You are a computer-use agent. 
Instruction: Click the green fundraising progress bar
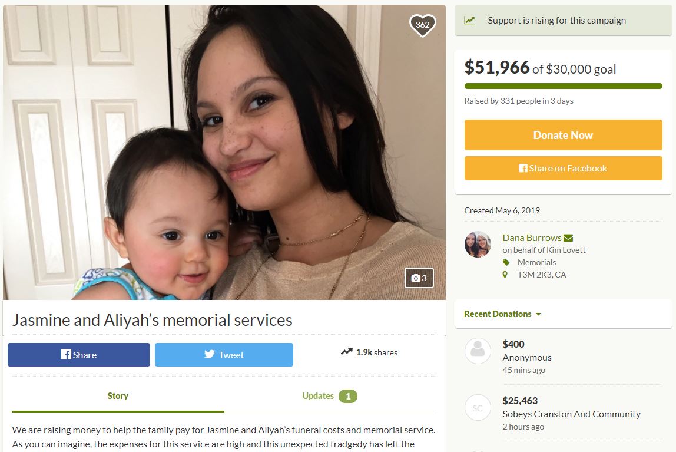coord(563,87)
